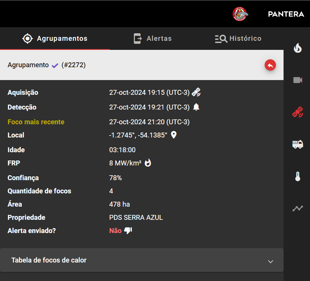The width and height of the screenshot is (310, 281).
Task: Select the red satellite sidebar icon
Action: pyautogui.click(x=298, y=112)
